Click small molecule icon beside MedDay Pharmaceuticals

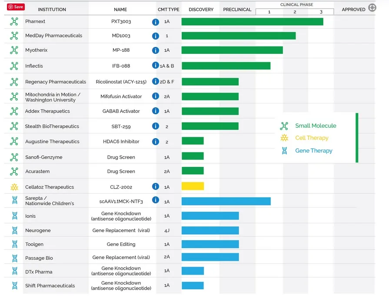[x=14, y=36]
